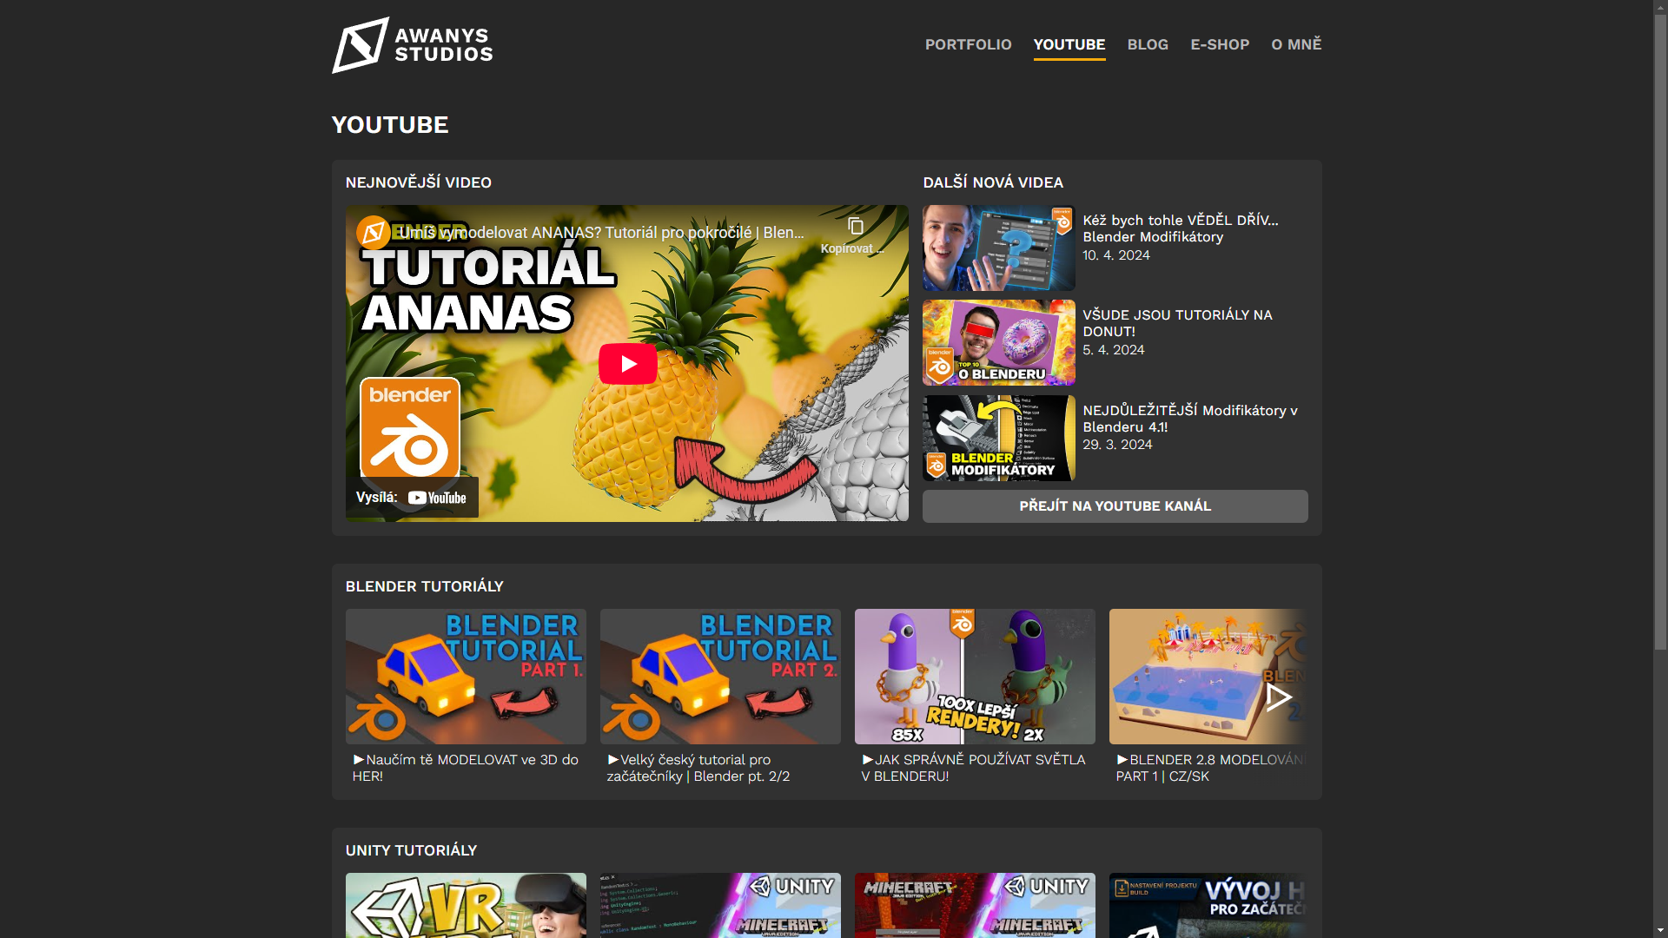Image resolution: width=1668 pixels, height=938 pixels.
Task: Open Blender Modifikátory video thumbnail
Action: point(998,248)
